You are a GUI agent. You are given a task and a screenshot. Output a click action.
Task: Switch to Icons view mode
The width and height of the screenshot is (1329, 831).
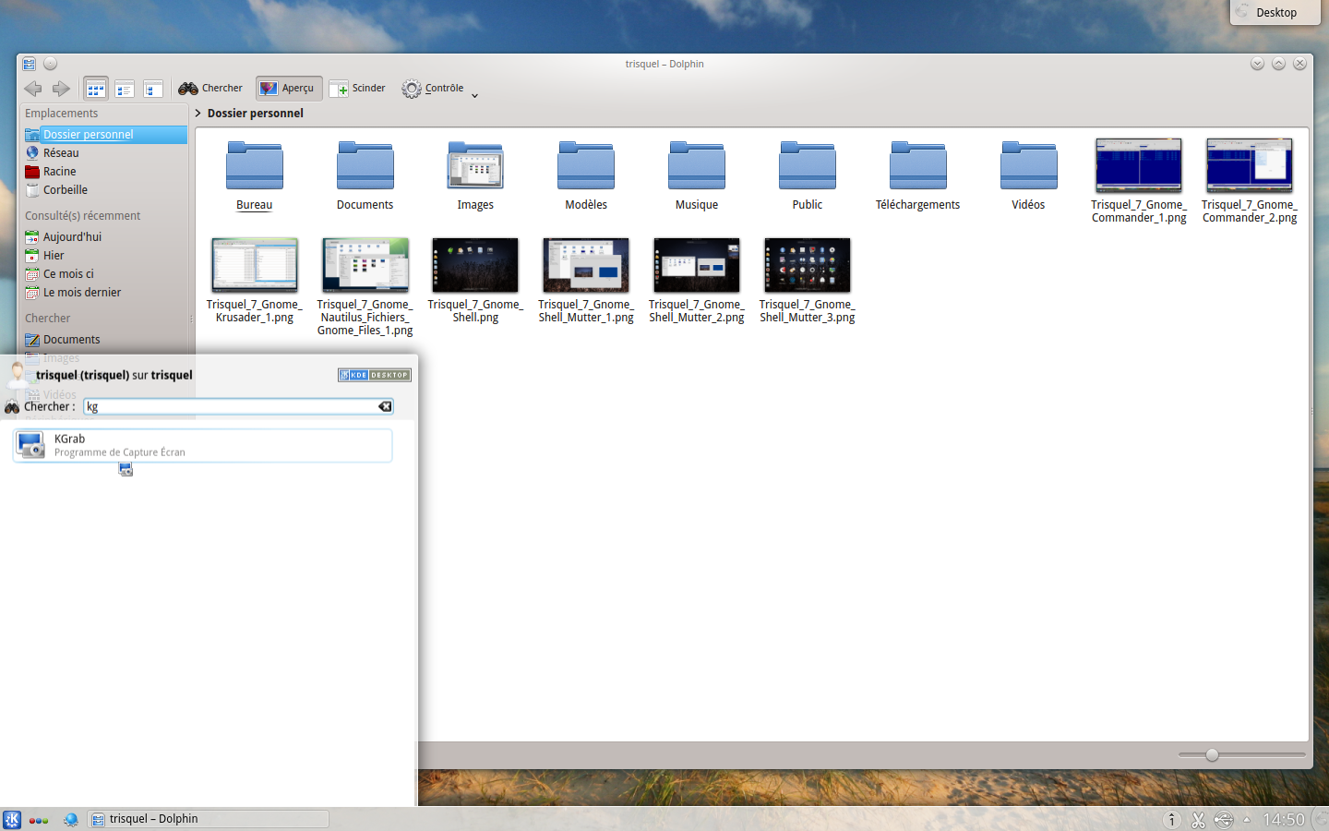96,89
